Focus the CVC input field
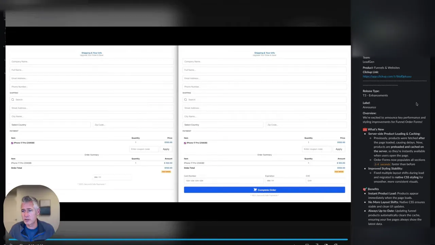This screenshot has width=435, height=245. pyautogui.click(x=325, y=181)
